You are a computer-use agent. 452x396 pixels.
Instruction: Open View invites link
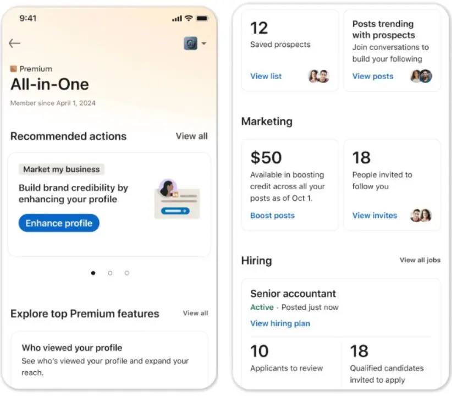374,216
